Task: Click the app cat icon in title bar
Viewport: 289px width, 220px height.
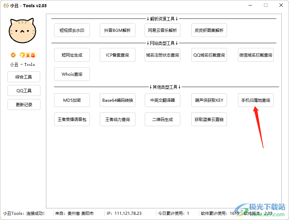Action: coord(6,5)
